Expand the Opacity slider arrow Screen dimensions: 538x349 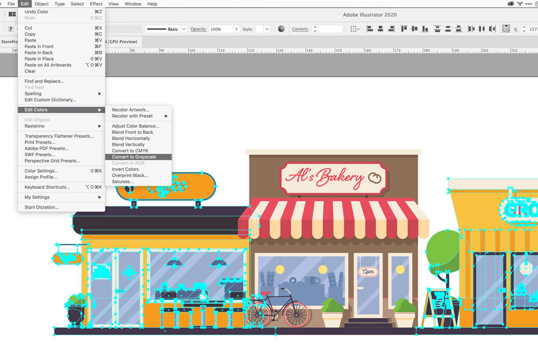pyautogui.click(x=236, y=29)
